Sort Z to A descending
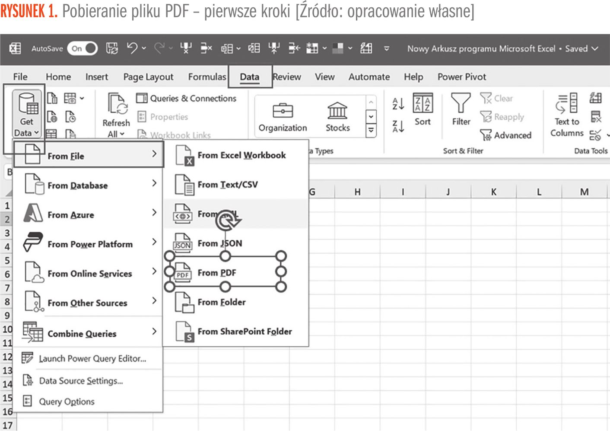The height and width of the screenshot is (431, 610). [398, 126]
